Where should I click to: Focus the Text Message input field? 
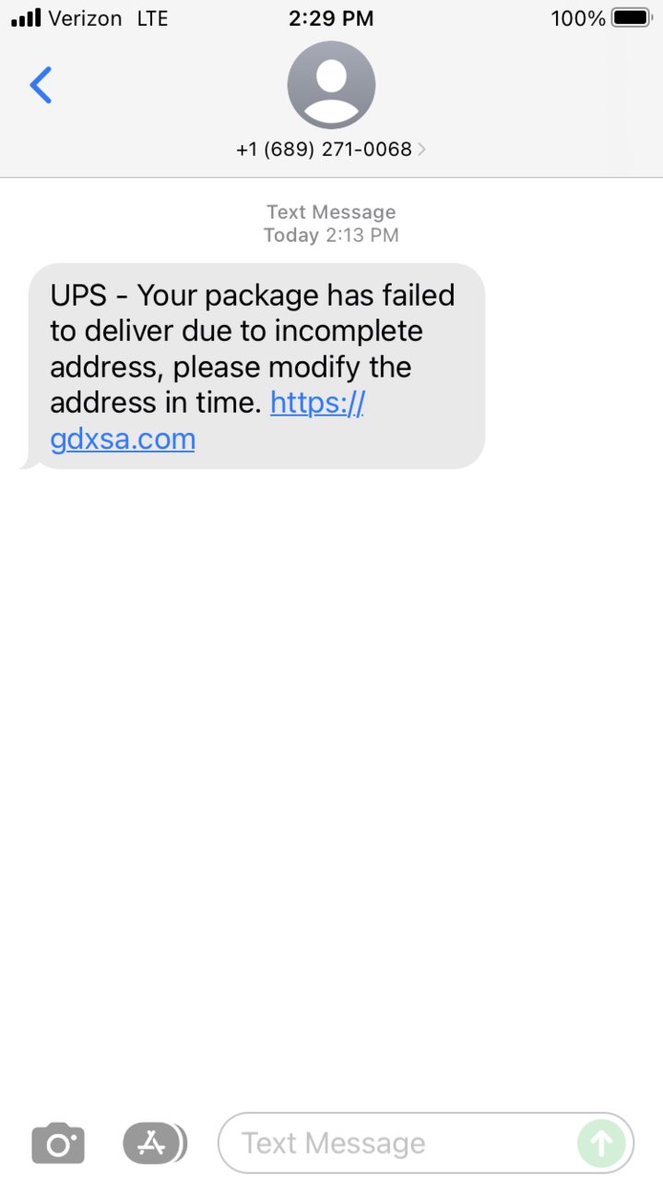426,1143
